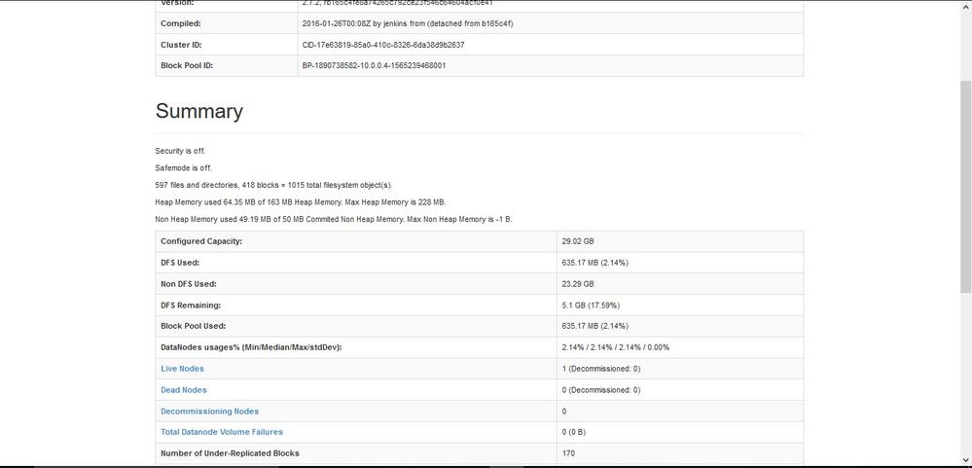The height and width of the screenshot is (468, 972).
Task: Click the 170 under-replicated blocks value
Action: pos(568,453)
